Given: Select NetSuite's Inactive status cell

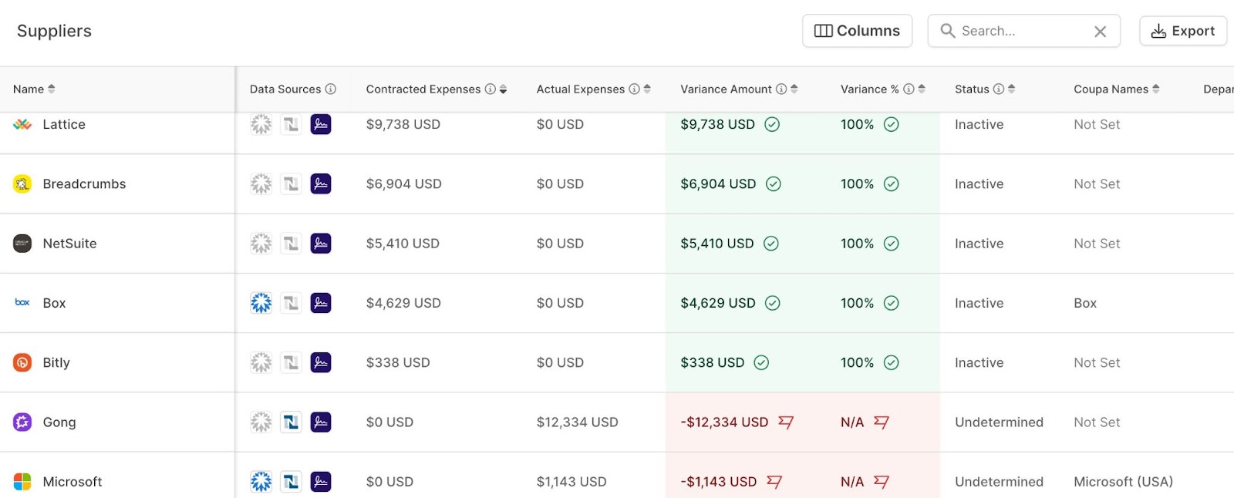Looking at the screenshot, I should point(979,244).
